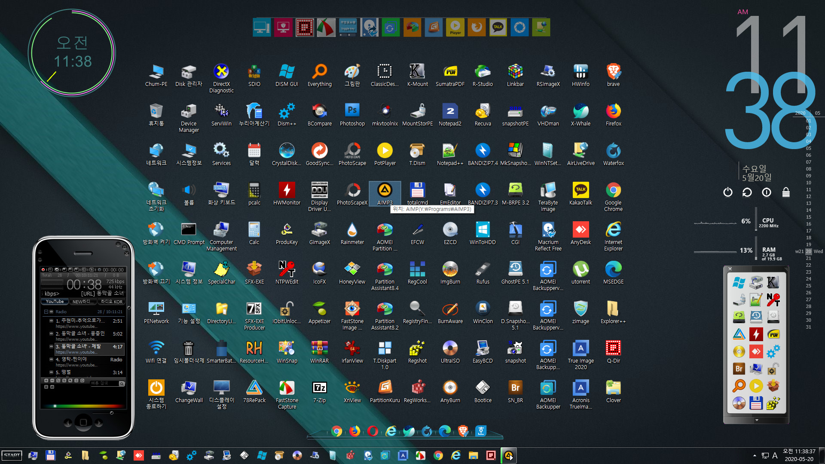
Task: Open the 휴지통 recycle bin icon
Action: click(156, 115)
